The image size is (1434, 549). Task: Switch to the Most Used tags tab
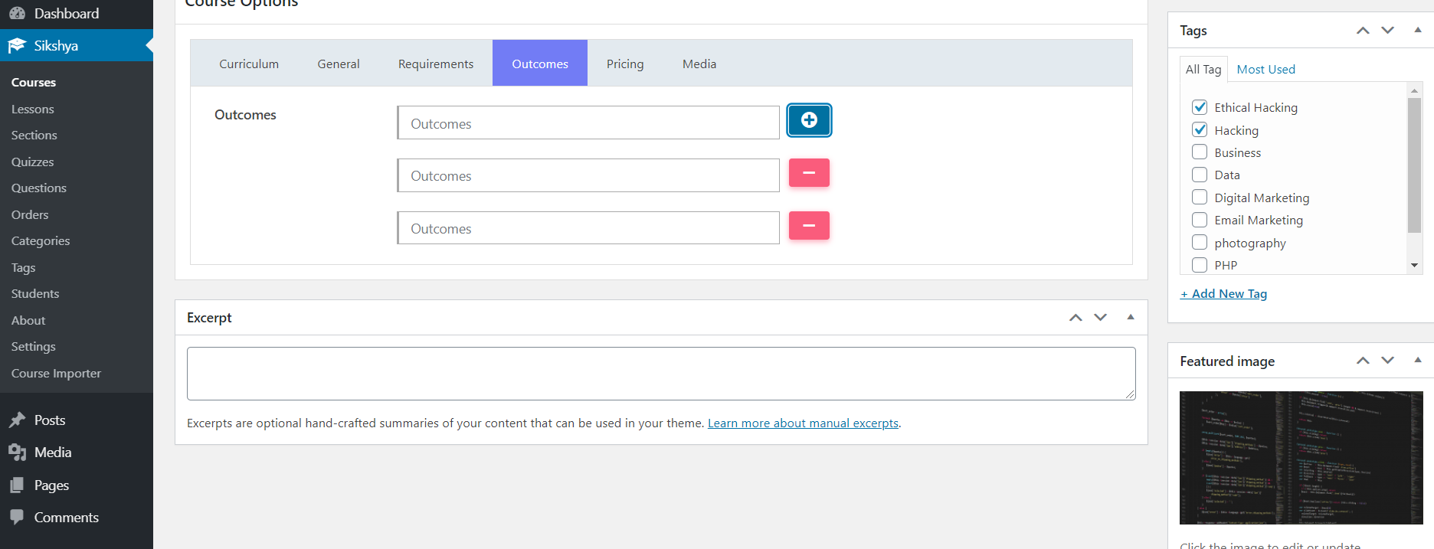tap(1265, 69)
